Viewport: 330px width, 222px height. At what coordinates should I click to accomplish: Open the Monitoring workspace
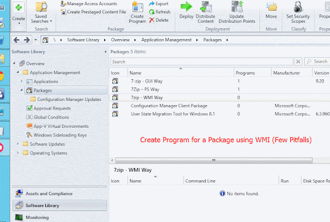(60, 217)
